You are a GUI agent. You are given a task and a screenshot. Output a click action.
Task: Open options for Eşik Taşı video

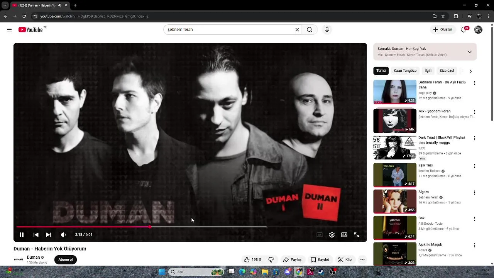(475, 166)
